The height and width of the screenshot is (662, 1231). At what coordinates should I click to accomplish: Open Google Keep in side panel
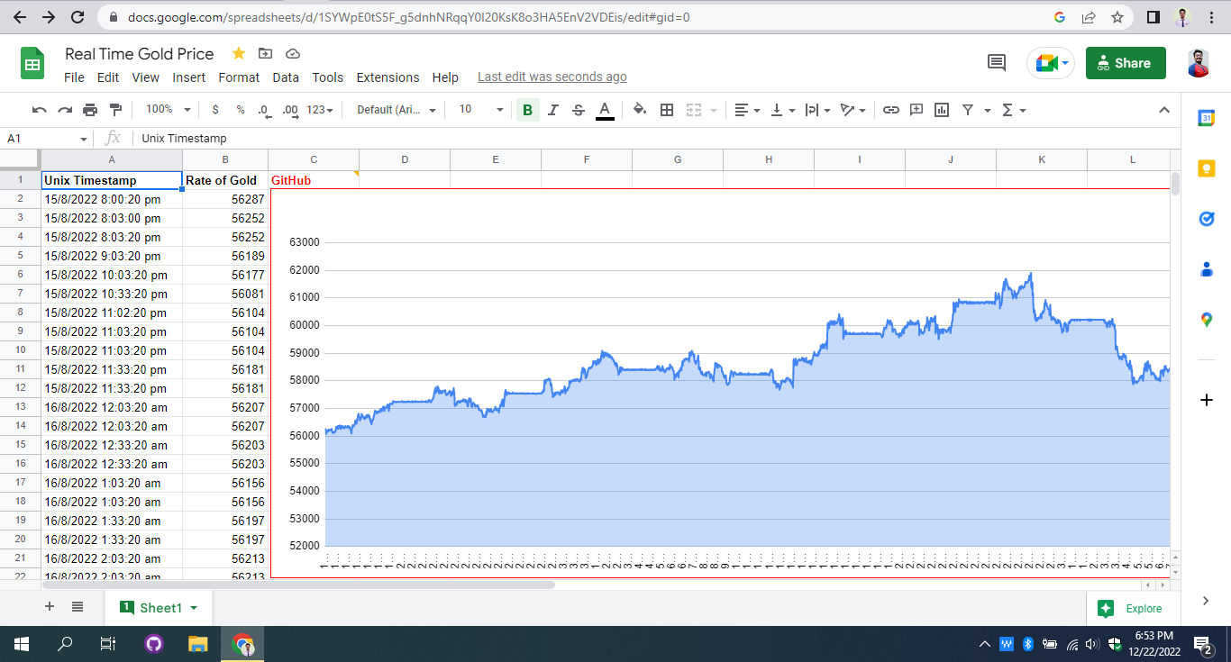1207,168
